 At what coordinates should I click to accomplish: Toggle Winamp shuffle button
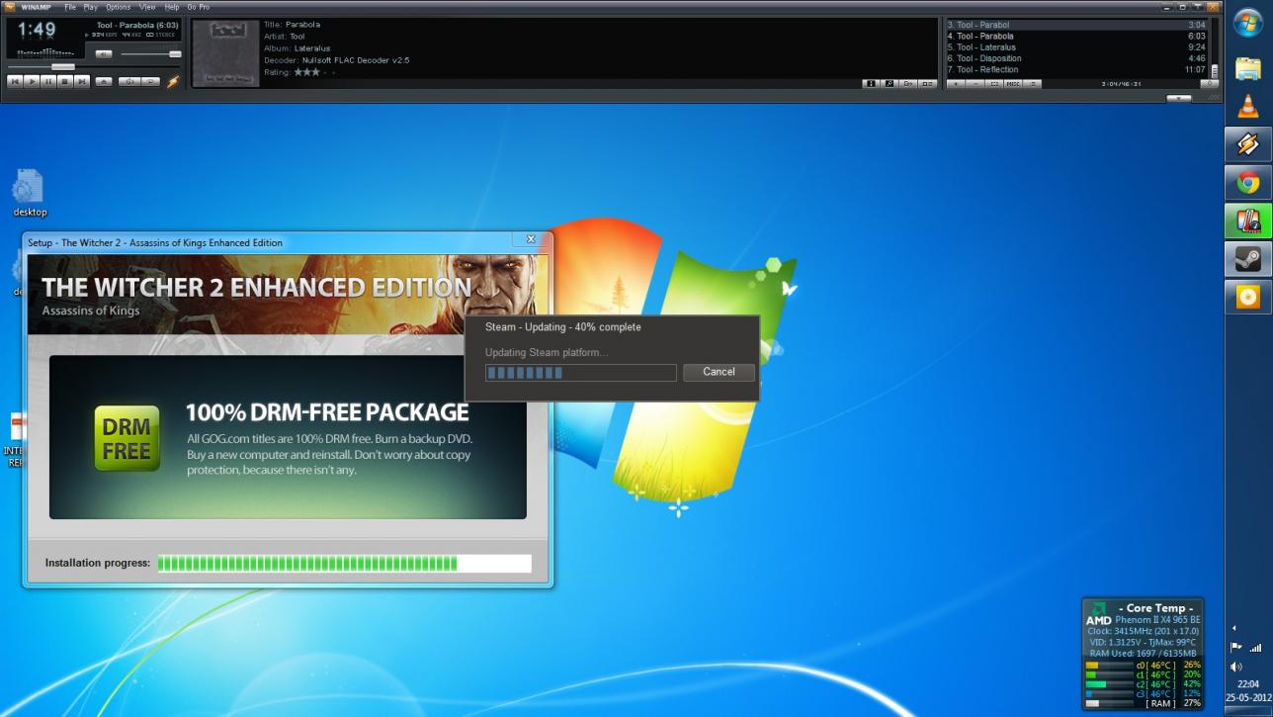pos(129,81)
